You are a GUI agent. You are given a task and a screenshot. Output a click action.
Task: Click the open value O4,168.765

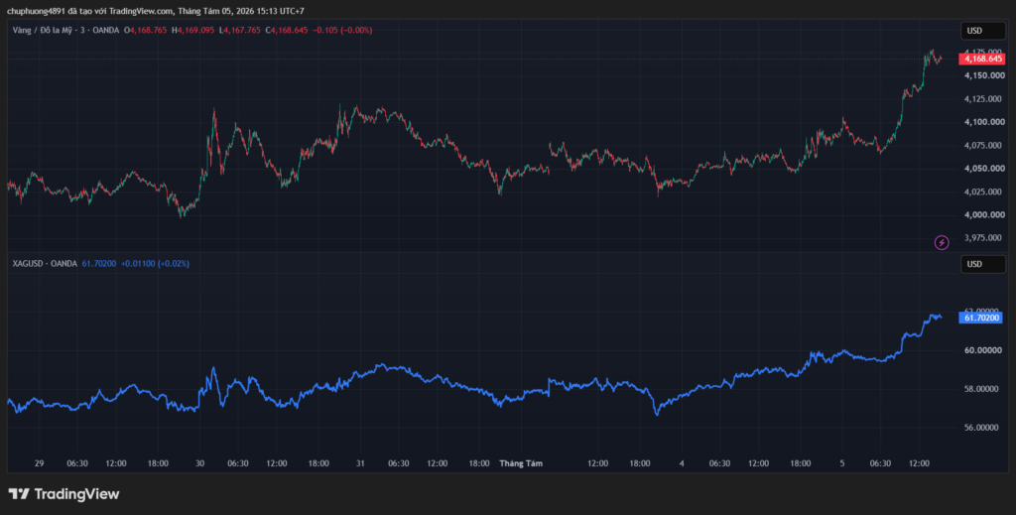pos(146,31)
